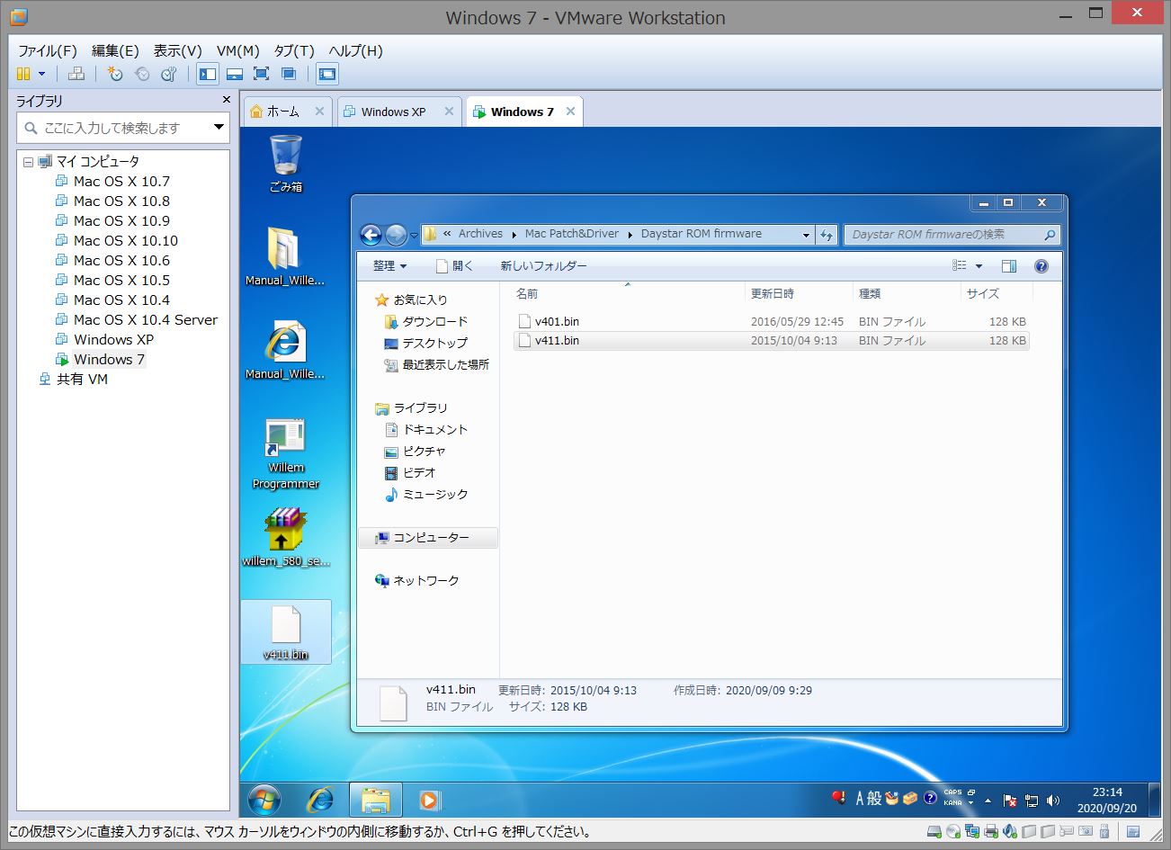Screen dimensions: 1171x850
Task: Close the ライブラリ panel
Action: pos(227,100)
